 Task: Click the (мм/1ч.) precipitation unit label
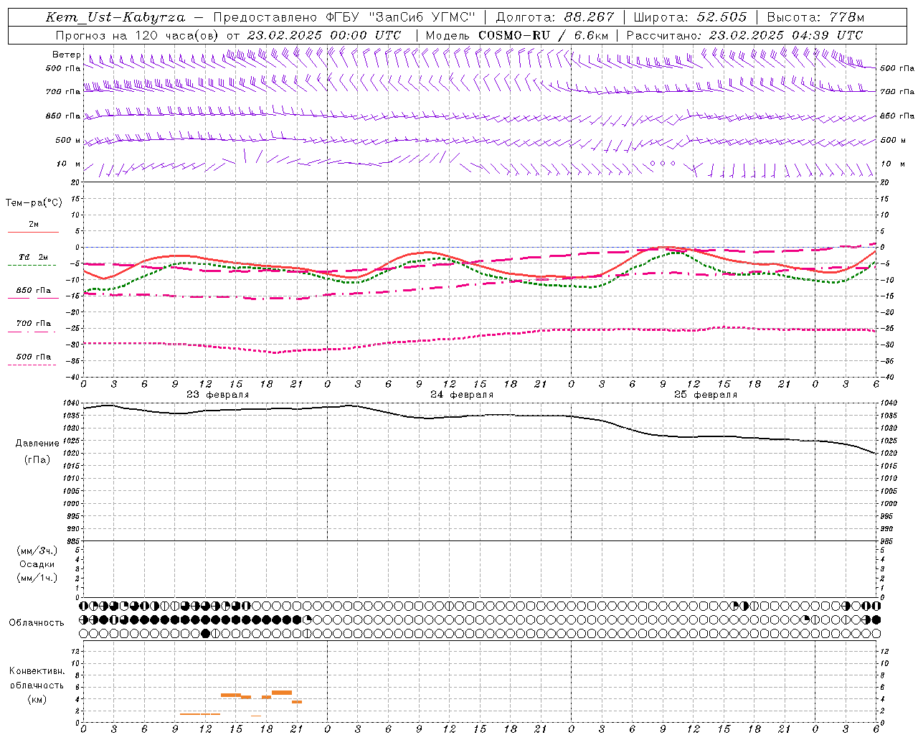pyautogui.click(x=37, y=578)
